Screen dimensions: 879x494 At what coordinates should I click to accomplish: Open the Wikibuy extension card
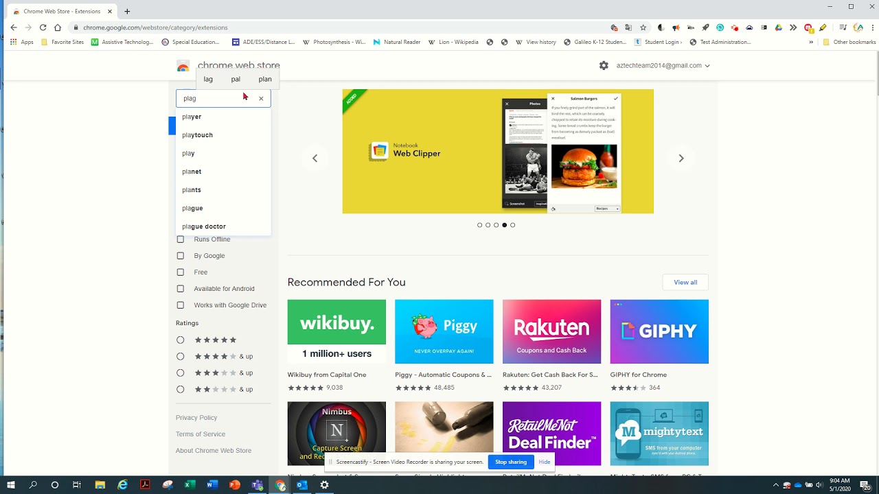pos(336,346)
